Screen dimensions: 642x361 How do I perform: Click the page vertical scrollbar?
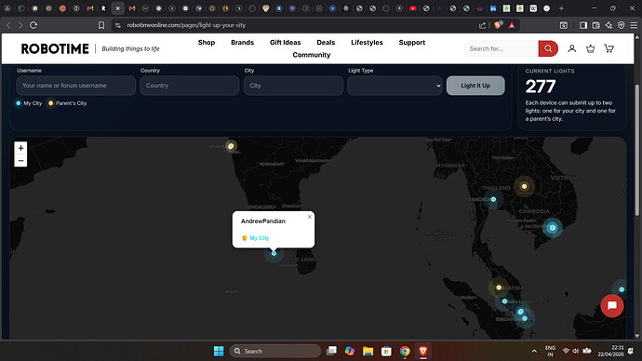click(x=636, y=150)
